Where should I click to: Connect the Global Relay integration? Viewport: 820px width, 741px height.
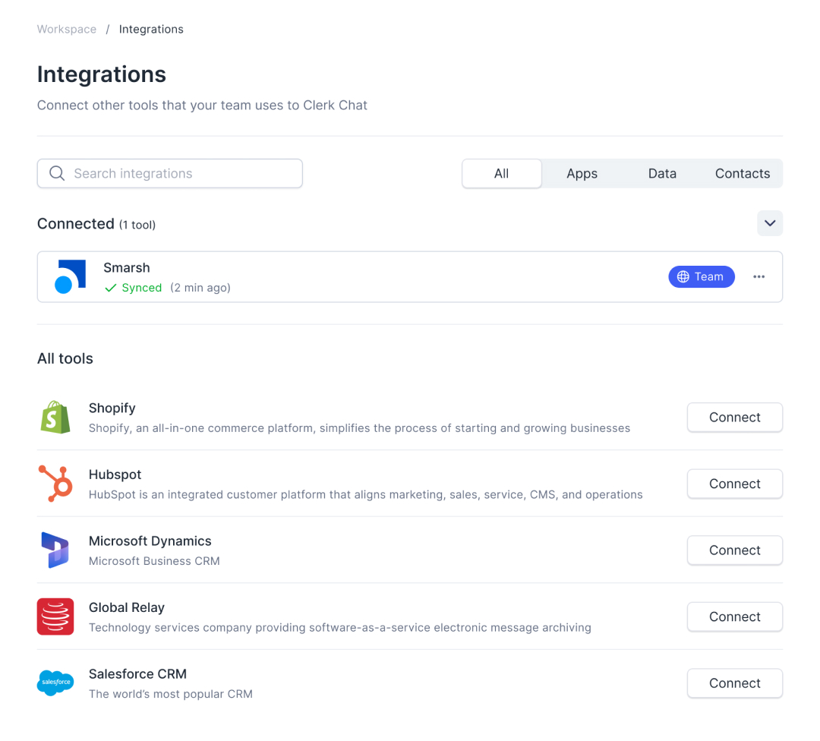pos(735,616)
